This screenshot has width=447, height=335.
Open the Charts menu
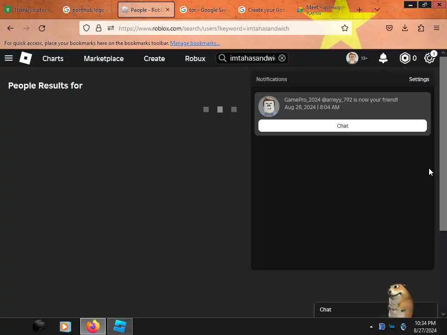[x=53, y=58]
